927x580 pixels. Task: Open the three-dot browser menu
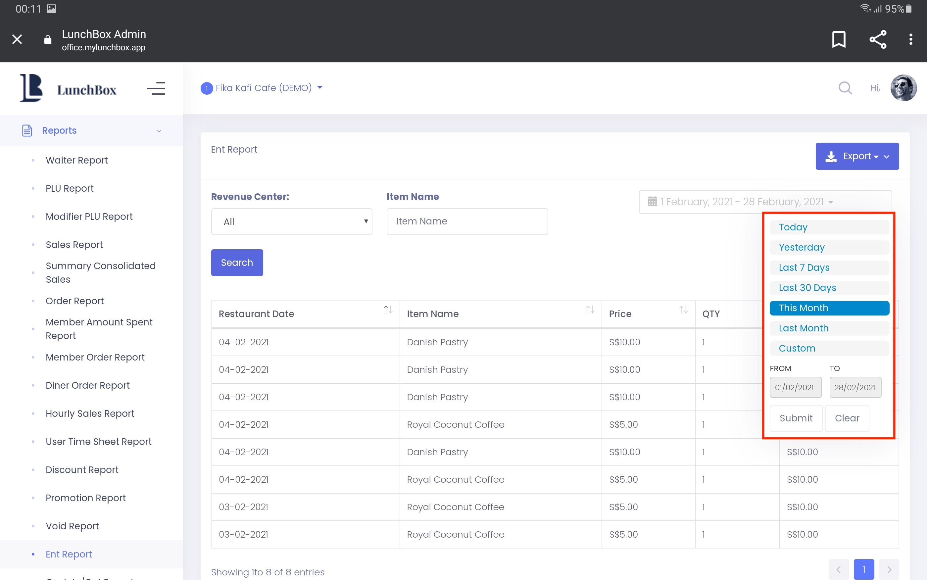pyautogui.click(x=910, y=39)
